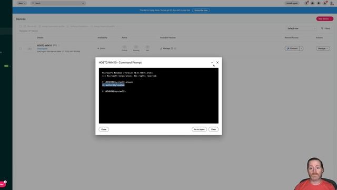This screenshot has width=337, height=190.
Task: Click the search field in top bar
Action: 58,3
